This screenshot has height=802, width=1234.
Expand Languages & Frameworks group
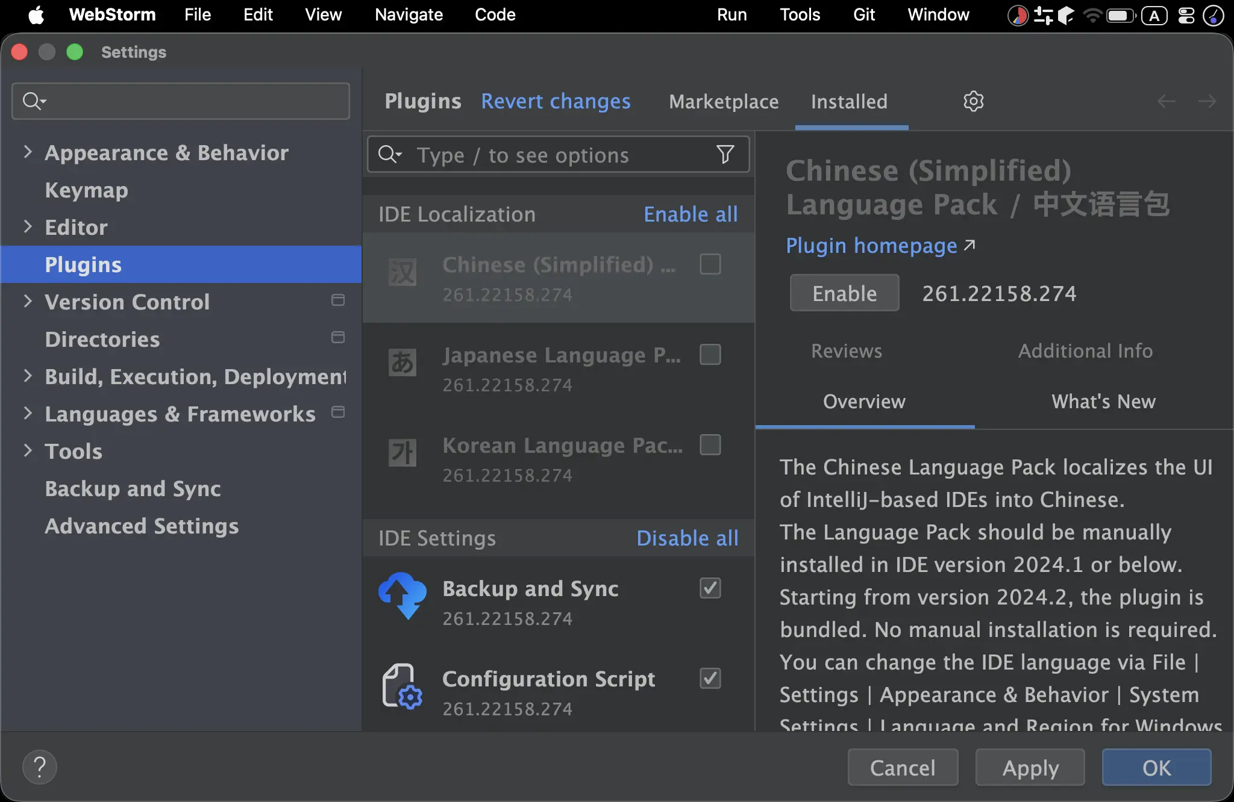click(x=27, y=413)
